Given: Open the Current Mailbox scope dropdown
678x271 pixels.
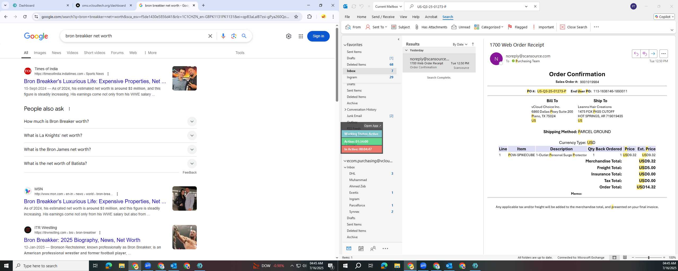Looking at the screenshot, I should coord(388,6).
